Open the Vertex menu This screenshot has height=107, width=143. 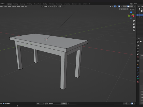coord(14,7)
